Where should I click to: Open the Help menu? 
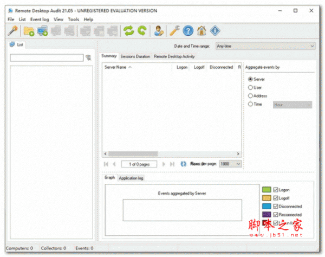(x=88, y=20)
